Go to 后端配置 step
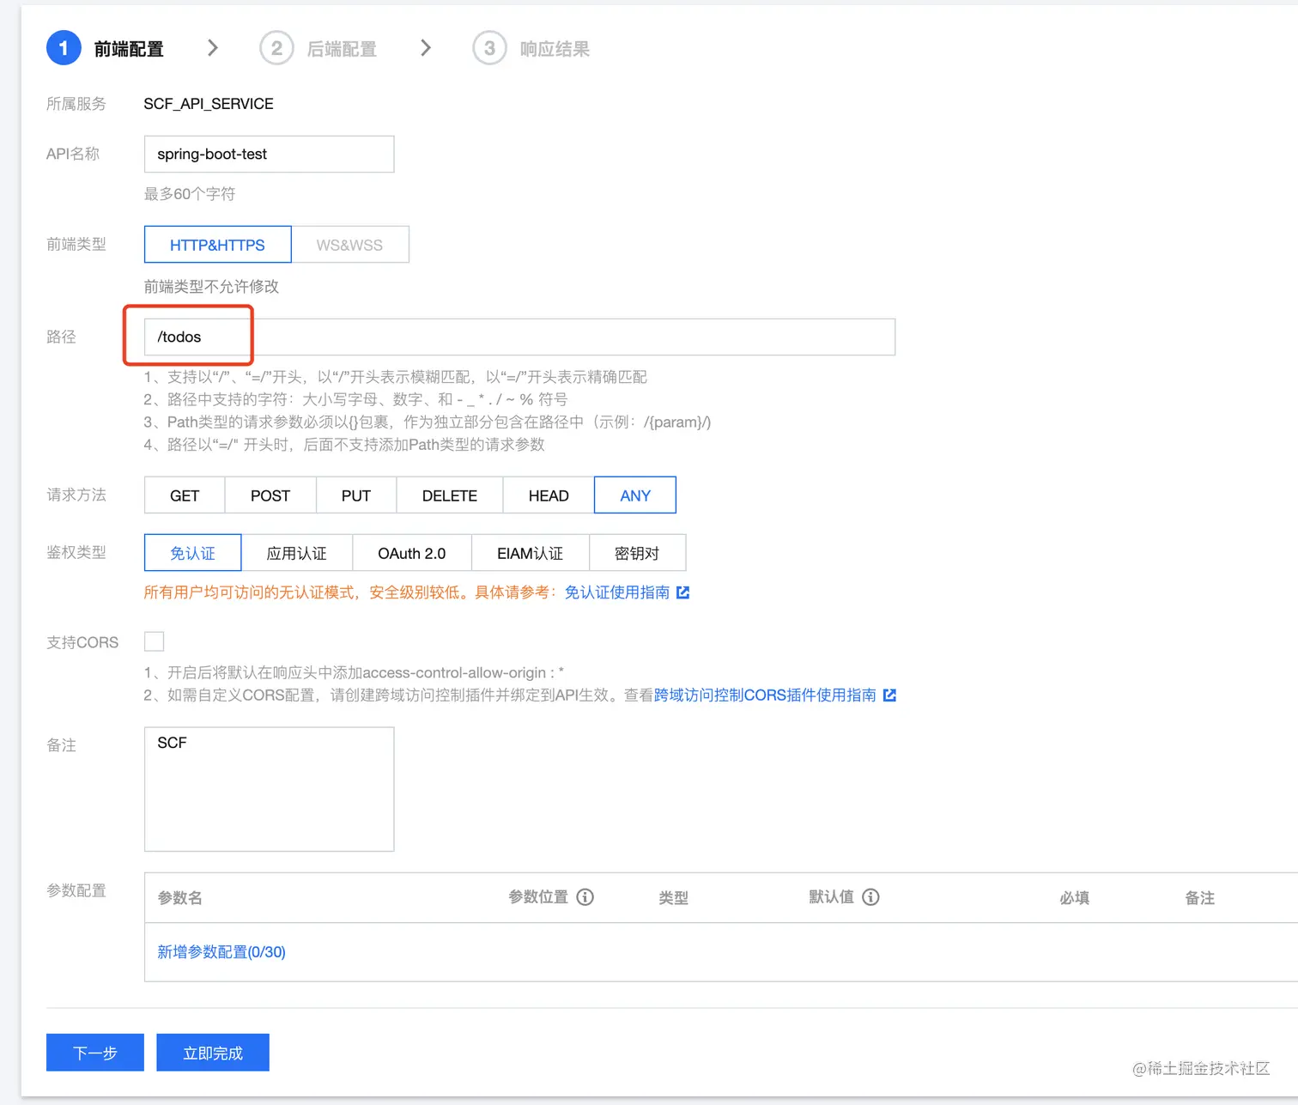Image resolution: width=1298 pixels, height=1105 pixels. coord(342,49)
